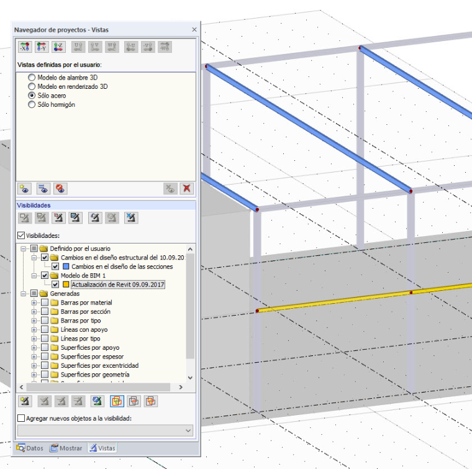Uncheck Modelo de BIM 1 checkbox

[45, 275]
